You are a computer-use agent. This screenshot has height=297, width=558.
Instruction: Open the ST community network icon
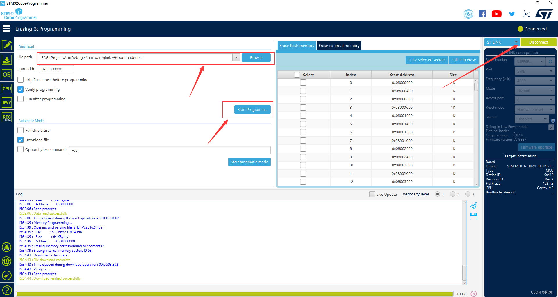[526, 14]
